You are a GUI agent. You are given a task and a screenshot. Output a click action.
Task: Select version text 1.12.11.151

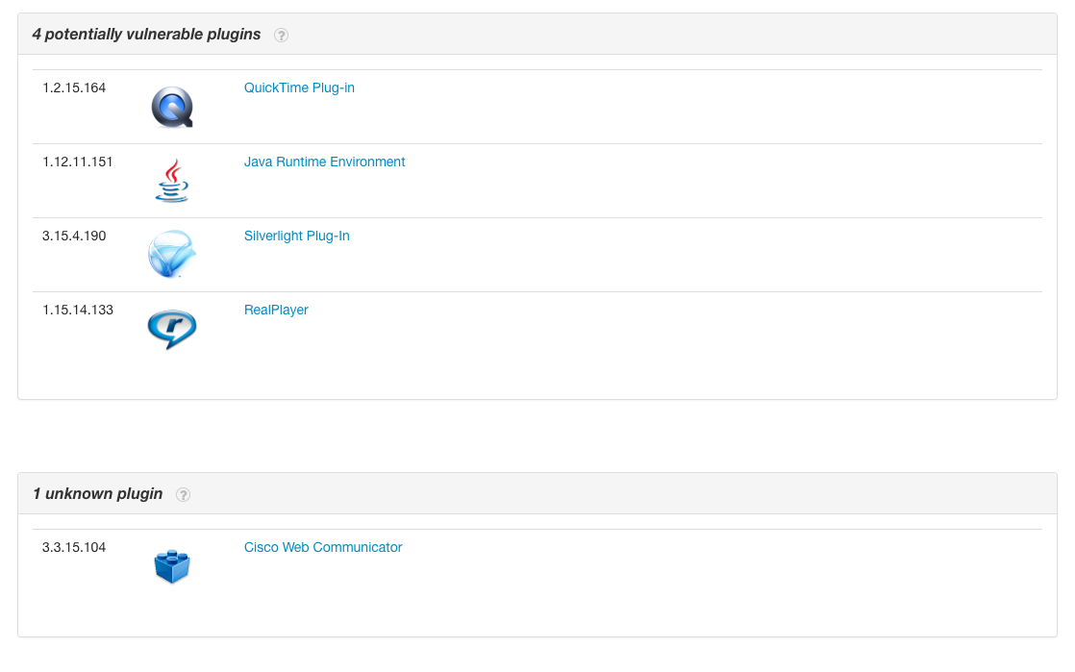point(78,162)
